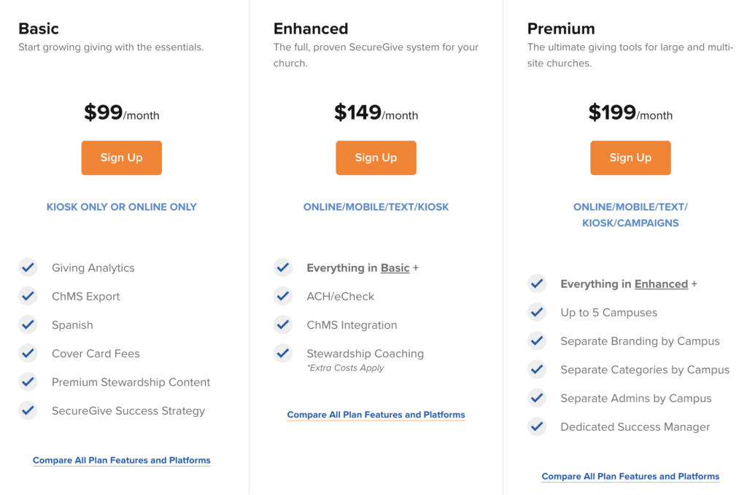The height and width of the screenshot is (495, 747).
Task: Open Compare All Plan Features under Basic
Action: [121, 460]
